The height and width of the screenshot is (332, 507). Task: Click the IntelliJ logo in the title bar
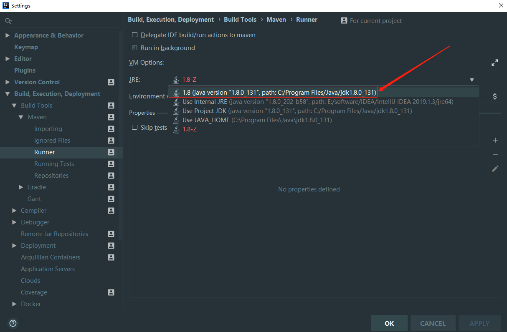6,5
